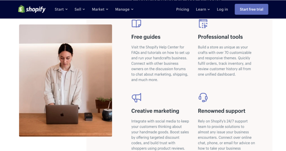
Task: Click the megaphone Creative marketing icon
Action: click(x=136, y=98)
